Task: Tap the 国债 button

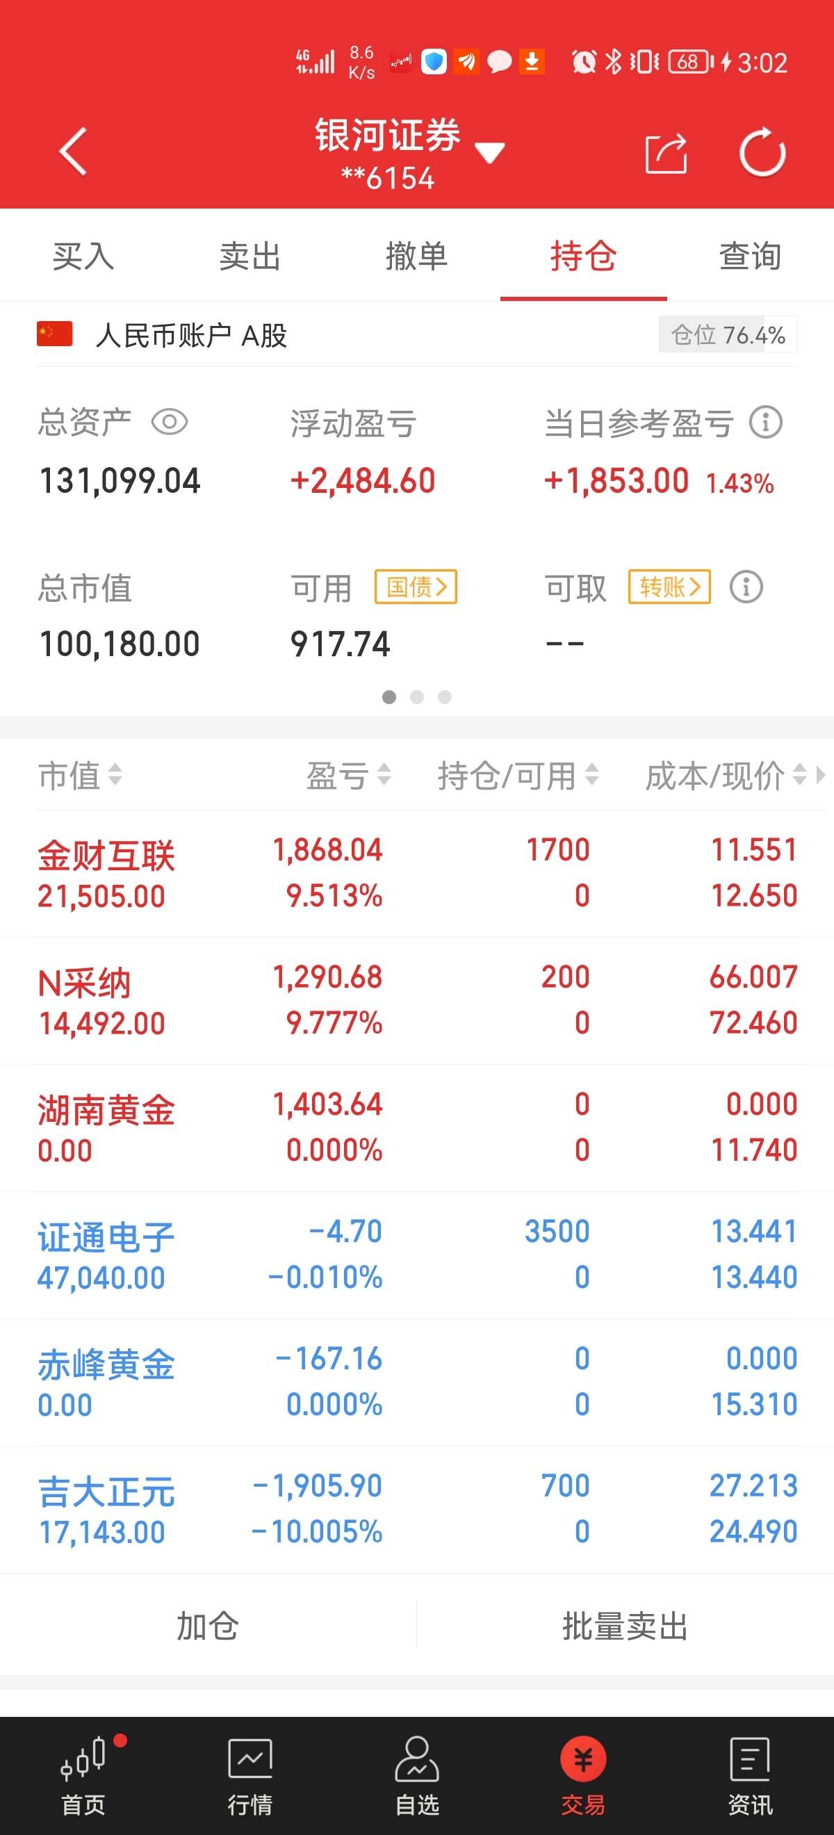Action: (416, 587)
